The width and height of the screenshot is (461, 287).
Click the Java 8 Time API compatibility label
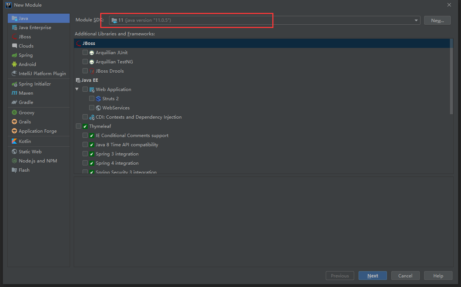pyautogui.click(x=127, y=145)
